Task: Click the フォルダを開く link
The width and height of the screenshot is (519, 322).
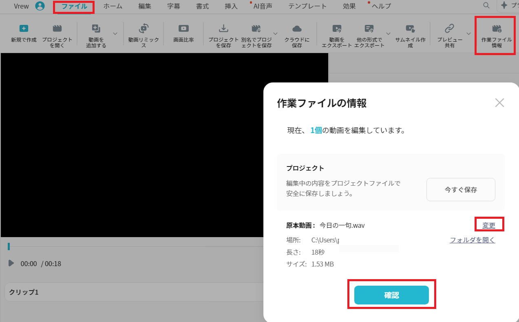Action: (x=472, y=240)
